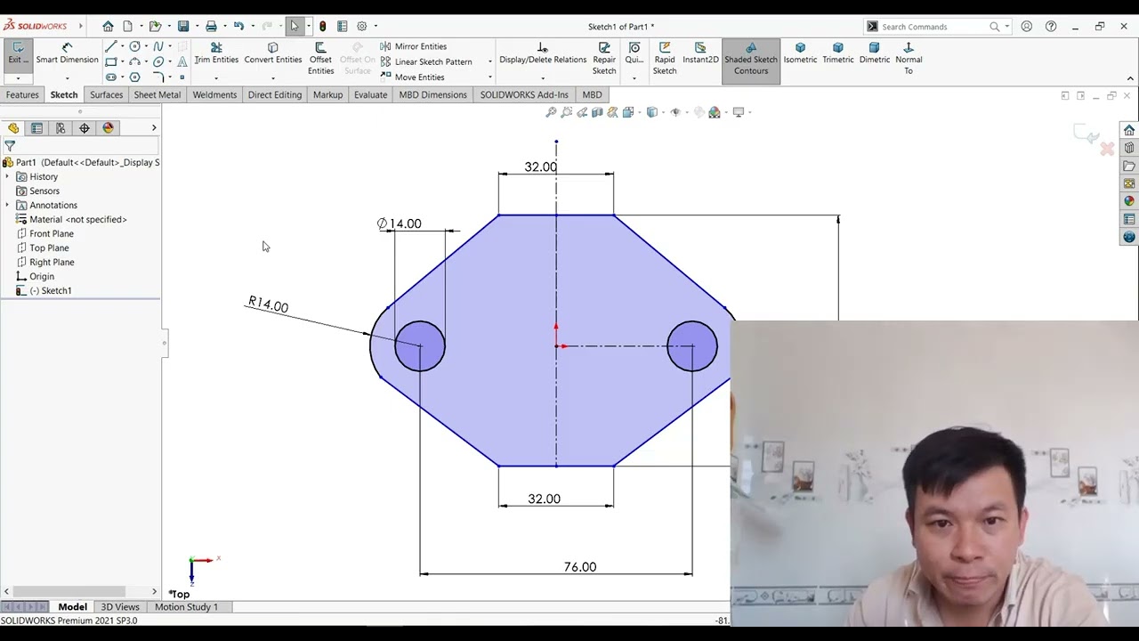Image resolution: width=1139 pixels, height=641 pixels.
Task: Select the Circle sketch tool
Action: [134, 46]
